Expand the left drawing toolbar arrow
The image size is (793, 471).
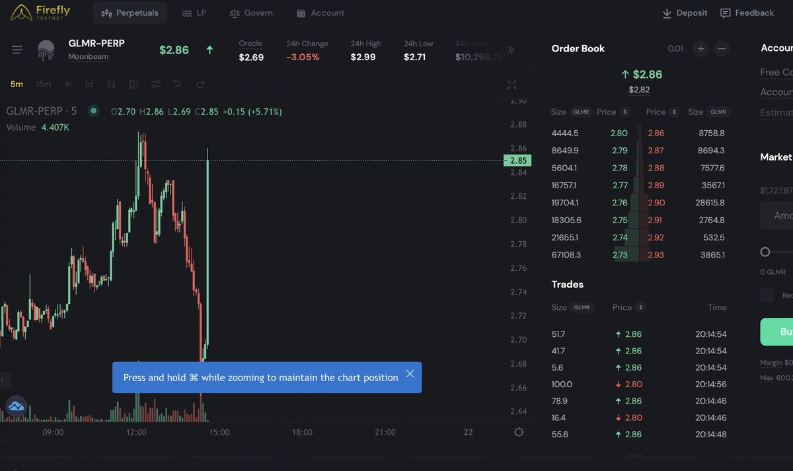(2, 380)
